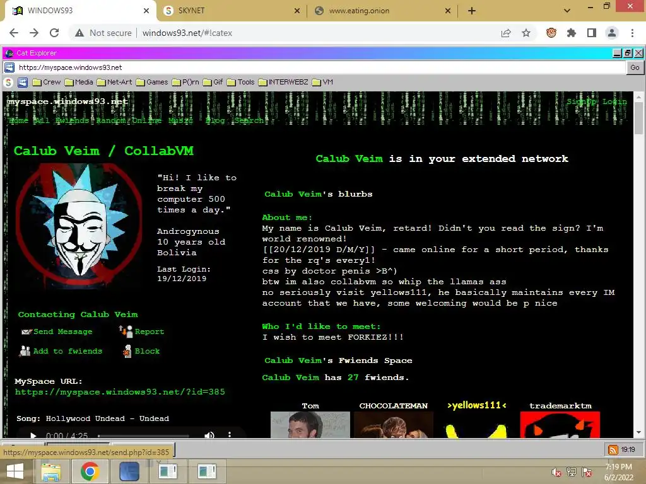Click the Not secure warning

(103, 33)
